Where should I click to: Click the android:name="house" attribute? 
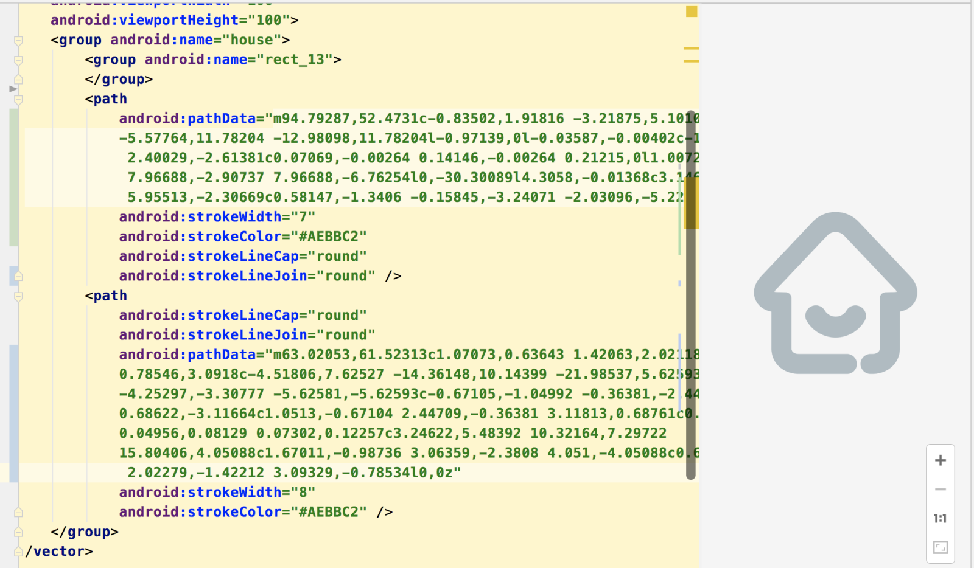point(195,40)
